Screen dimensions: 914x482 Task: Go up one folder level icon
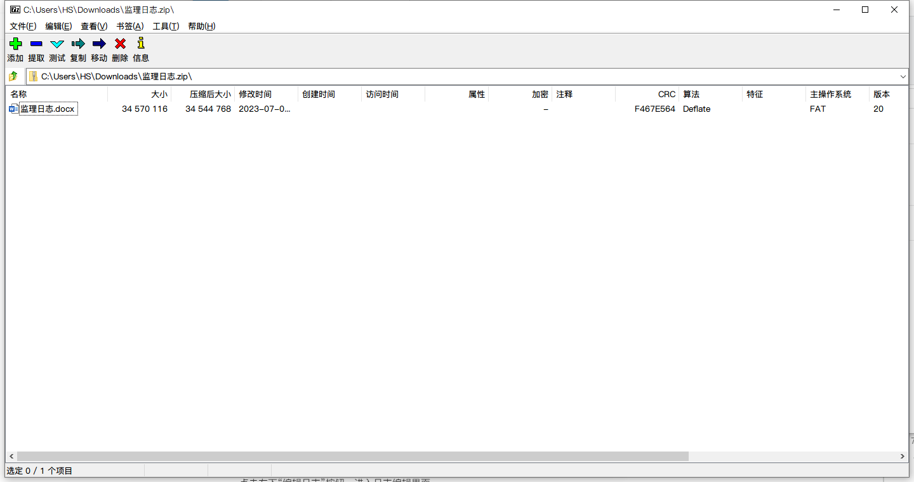point(13,76)
